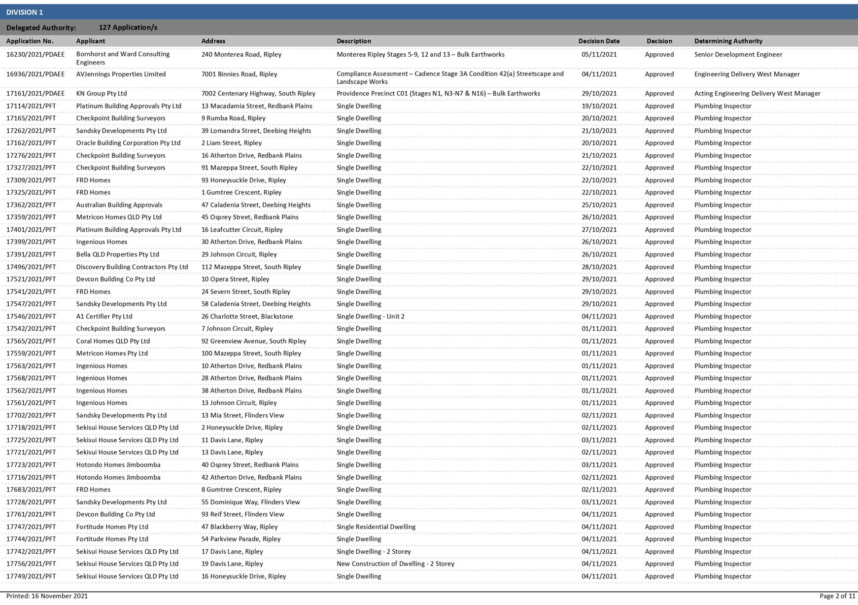
Task: Select 42 Atherton Drive, Redbank Plains
Action: click(x=251, y=477)
